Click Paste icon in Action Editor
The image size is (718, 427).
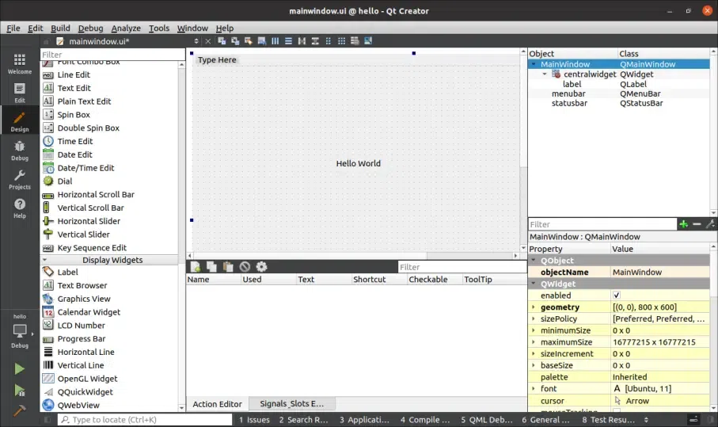(228, 267)
